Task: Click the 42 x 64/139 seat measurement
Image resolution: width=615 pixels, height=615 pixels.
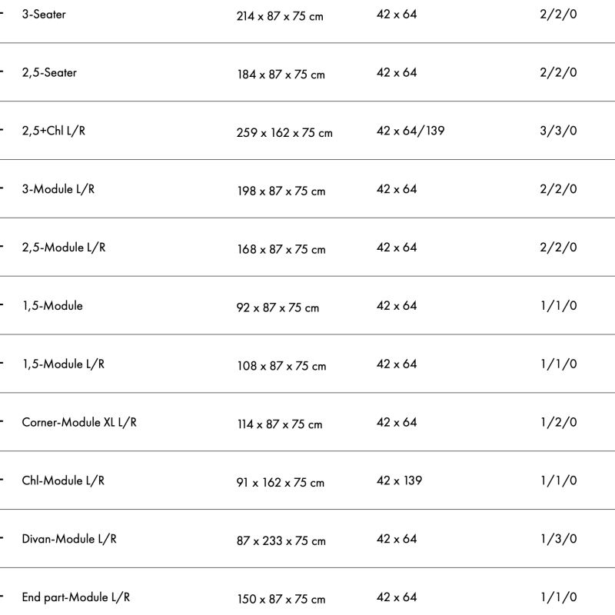Action: click(x=411, y=131)
